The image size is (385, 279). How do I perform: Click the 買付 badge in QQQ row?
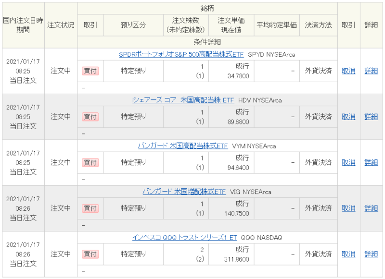tap(90, 254)
